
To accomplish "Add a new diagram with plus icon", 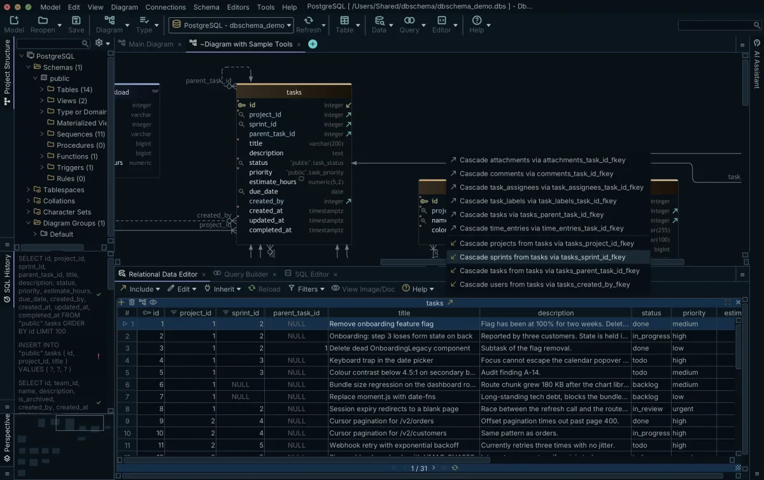I will [313, 44].
